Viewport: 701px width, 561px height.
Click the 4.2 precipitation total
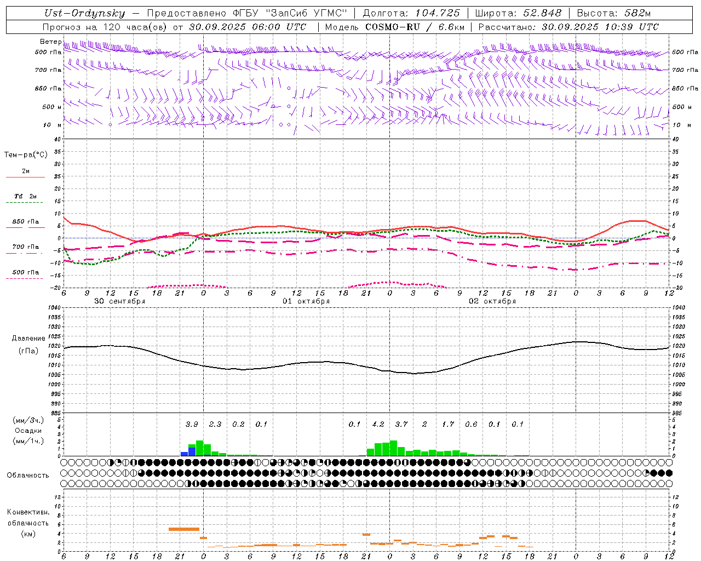point(378,425)
